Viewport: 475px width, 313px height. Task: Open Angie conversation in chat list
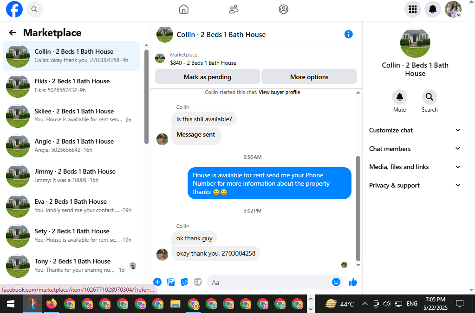coord(71,146)
